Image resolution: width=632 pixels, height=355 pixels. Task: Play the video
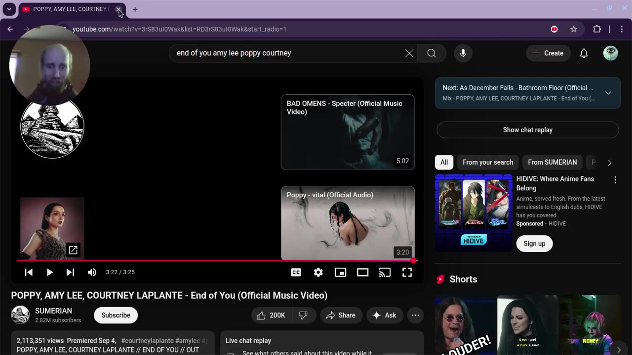click(x=49, y=272)
